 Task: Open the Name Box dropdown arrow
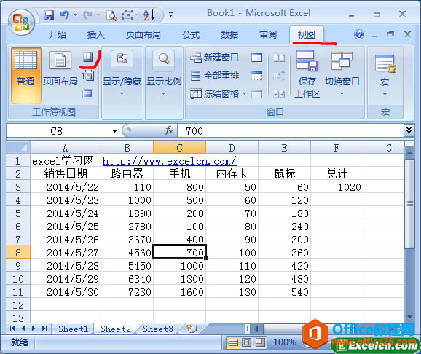(114, 131)
